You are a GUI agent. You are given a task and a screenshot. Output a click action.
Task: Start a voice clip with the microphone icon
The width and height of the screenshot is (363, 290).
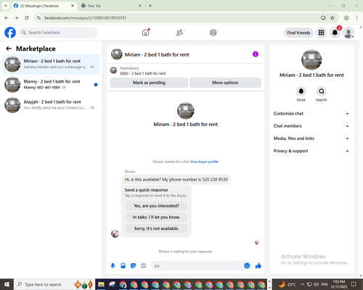pos(113,266)
